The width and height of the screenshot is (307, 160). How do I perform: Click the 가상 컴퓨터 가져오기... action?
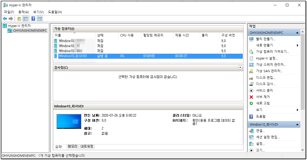(x=273, y=52)
